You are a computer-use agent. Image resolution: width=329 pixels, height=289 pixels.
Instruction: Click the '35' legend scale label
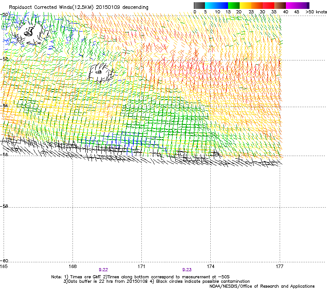[x=273, y=12]
